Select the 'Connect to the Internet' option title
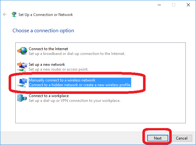The height and width of the screenshot is (145, 196). click(49, 49)
